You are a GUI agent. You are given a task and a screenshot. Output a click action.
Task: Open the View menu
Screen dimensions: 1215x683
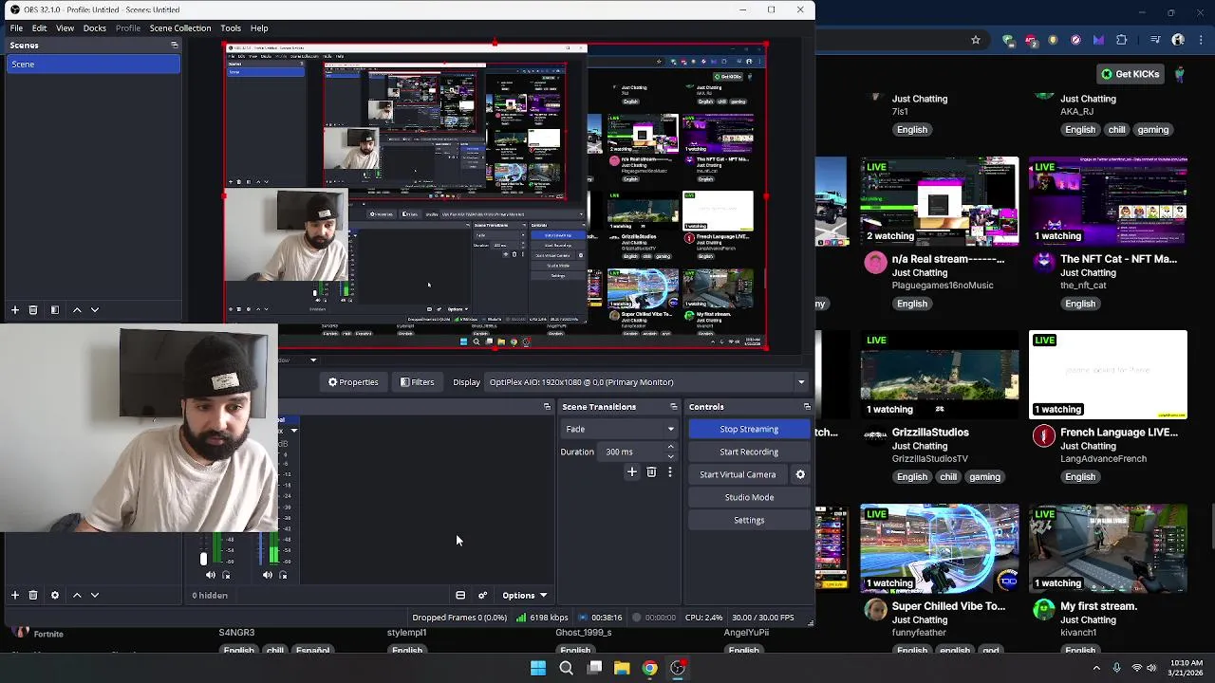[x=65, y=28]
